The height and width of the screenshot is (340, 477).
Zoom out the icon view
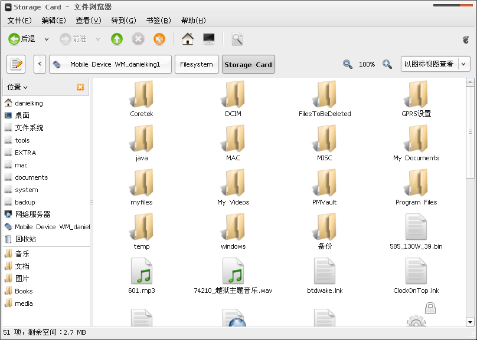pyautogui.click(x=347, y=64)
